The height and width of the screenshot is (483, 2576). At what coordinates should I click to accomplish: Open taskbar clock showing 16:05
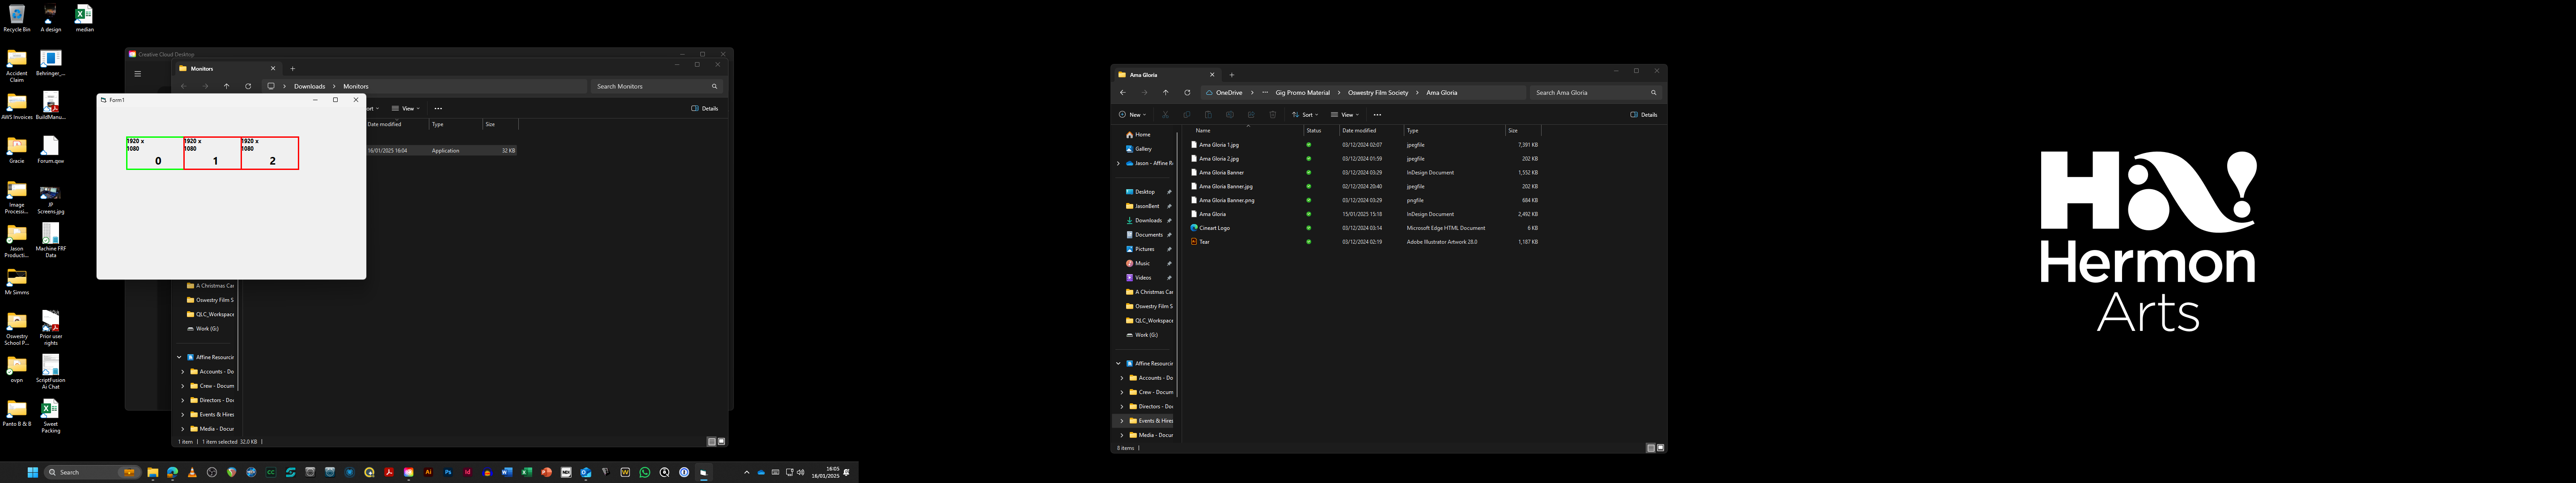825,472
